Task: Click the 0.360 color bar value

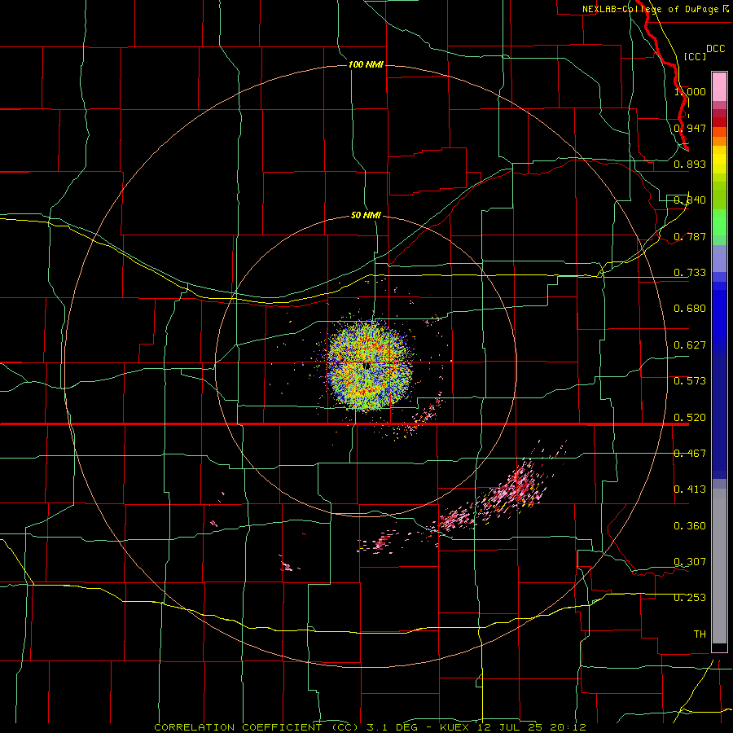Action: coord(690,526)
